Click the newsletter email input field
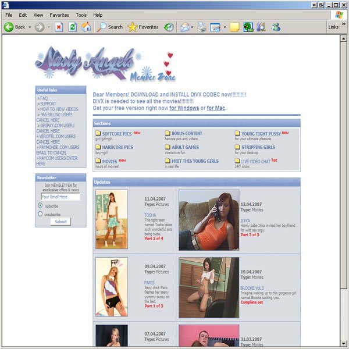The height and width of the screenshot is (349, 349). coord(60,197)
